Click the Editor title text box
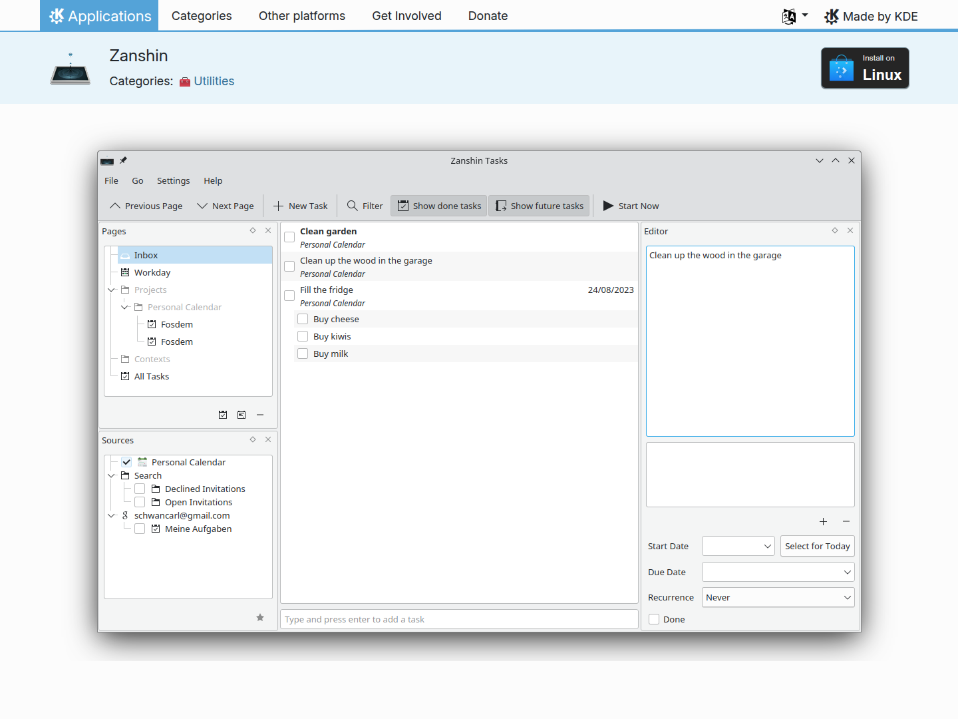 pyautogui.click(x=750, y=342)
